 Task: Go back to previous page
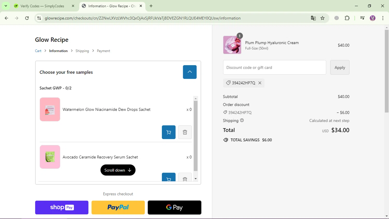click(x=6, y=18)
